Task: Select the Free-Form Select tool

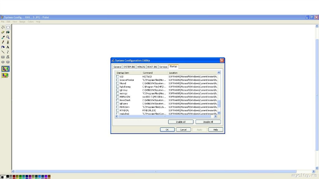Action: tap(3, 27)
